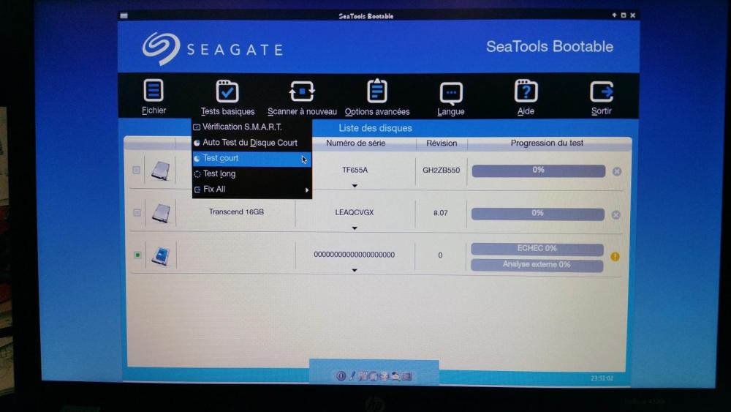731x412 pixels.
Task: Select the highlighted Test court entry
Action: click(251, 159)
